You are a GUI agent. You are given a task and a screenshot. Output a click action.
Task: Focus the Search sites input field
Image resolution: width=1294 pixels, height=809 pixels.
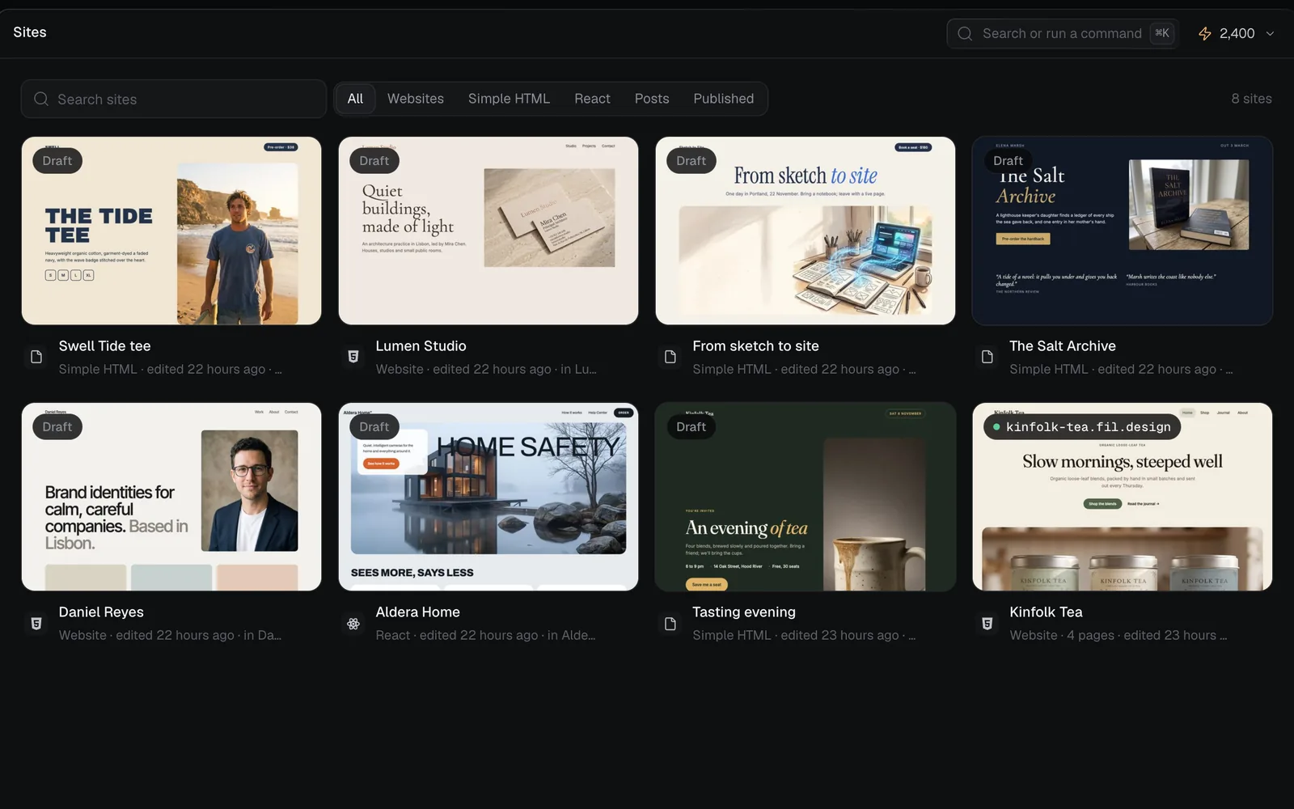[174, 99]
